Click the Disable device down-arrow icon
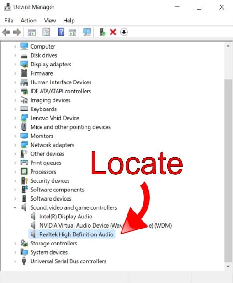The image size is (233, 283). click(x=124, y=33)
